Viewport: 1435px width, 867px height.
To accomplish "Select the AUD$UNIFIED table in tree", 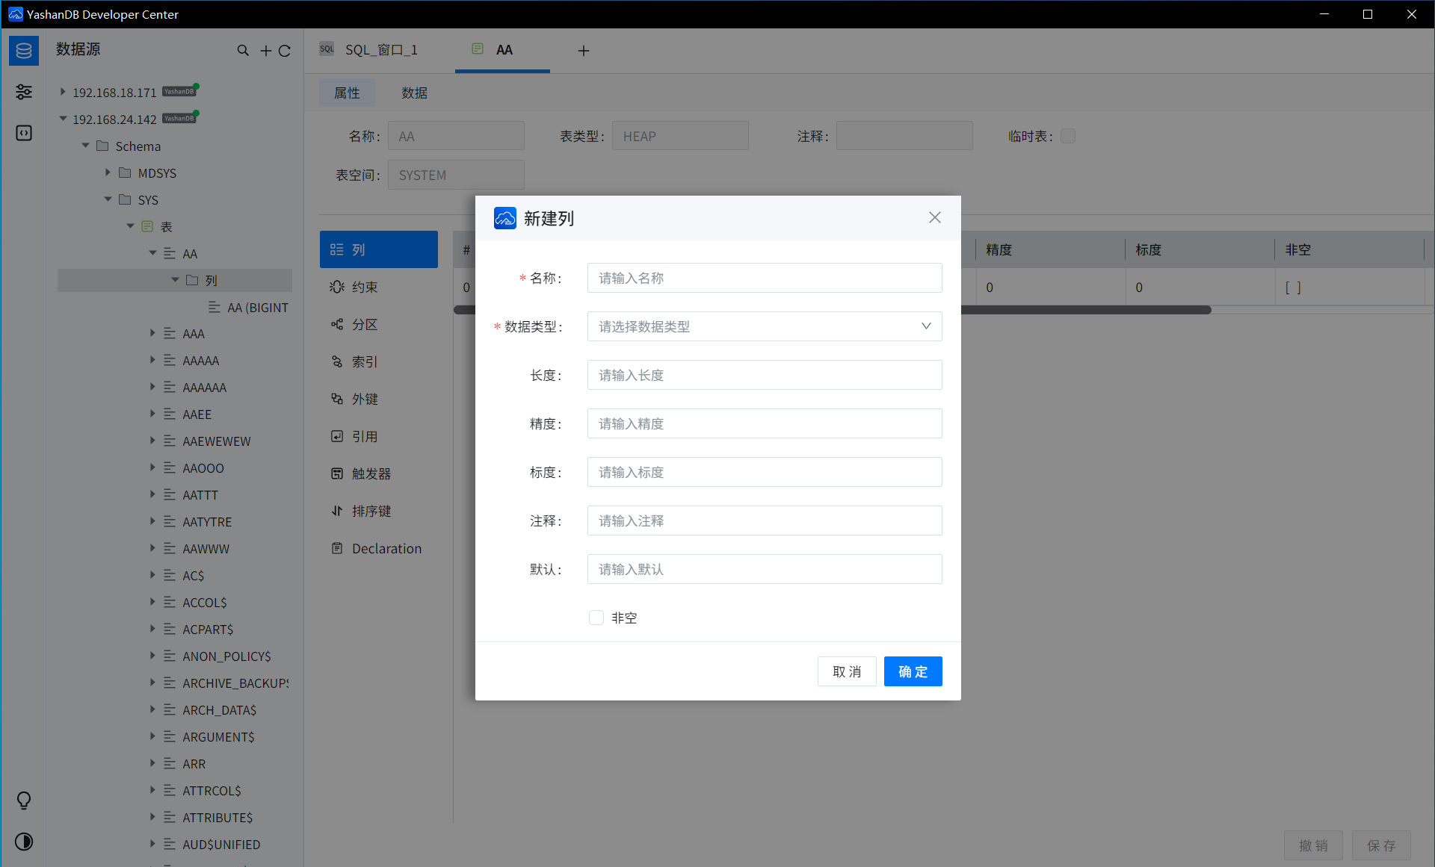I will pyautogui.click(x=221, y=844).
